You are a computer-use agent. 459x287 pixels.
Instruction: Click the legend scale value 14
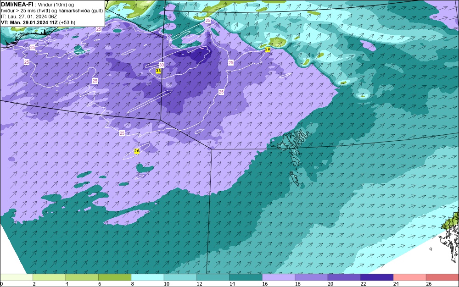coord(232,284)
